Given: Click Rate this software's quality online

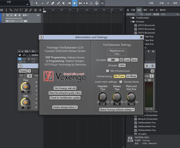Looking at the screenshot, I should coord(65,93).
